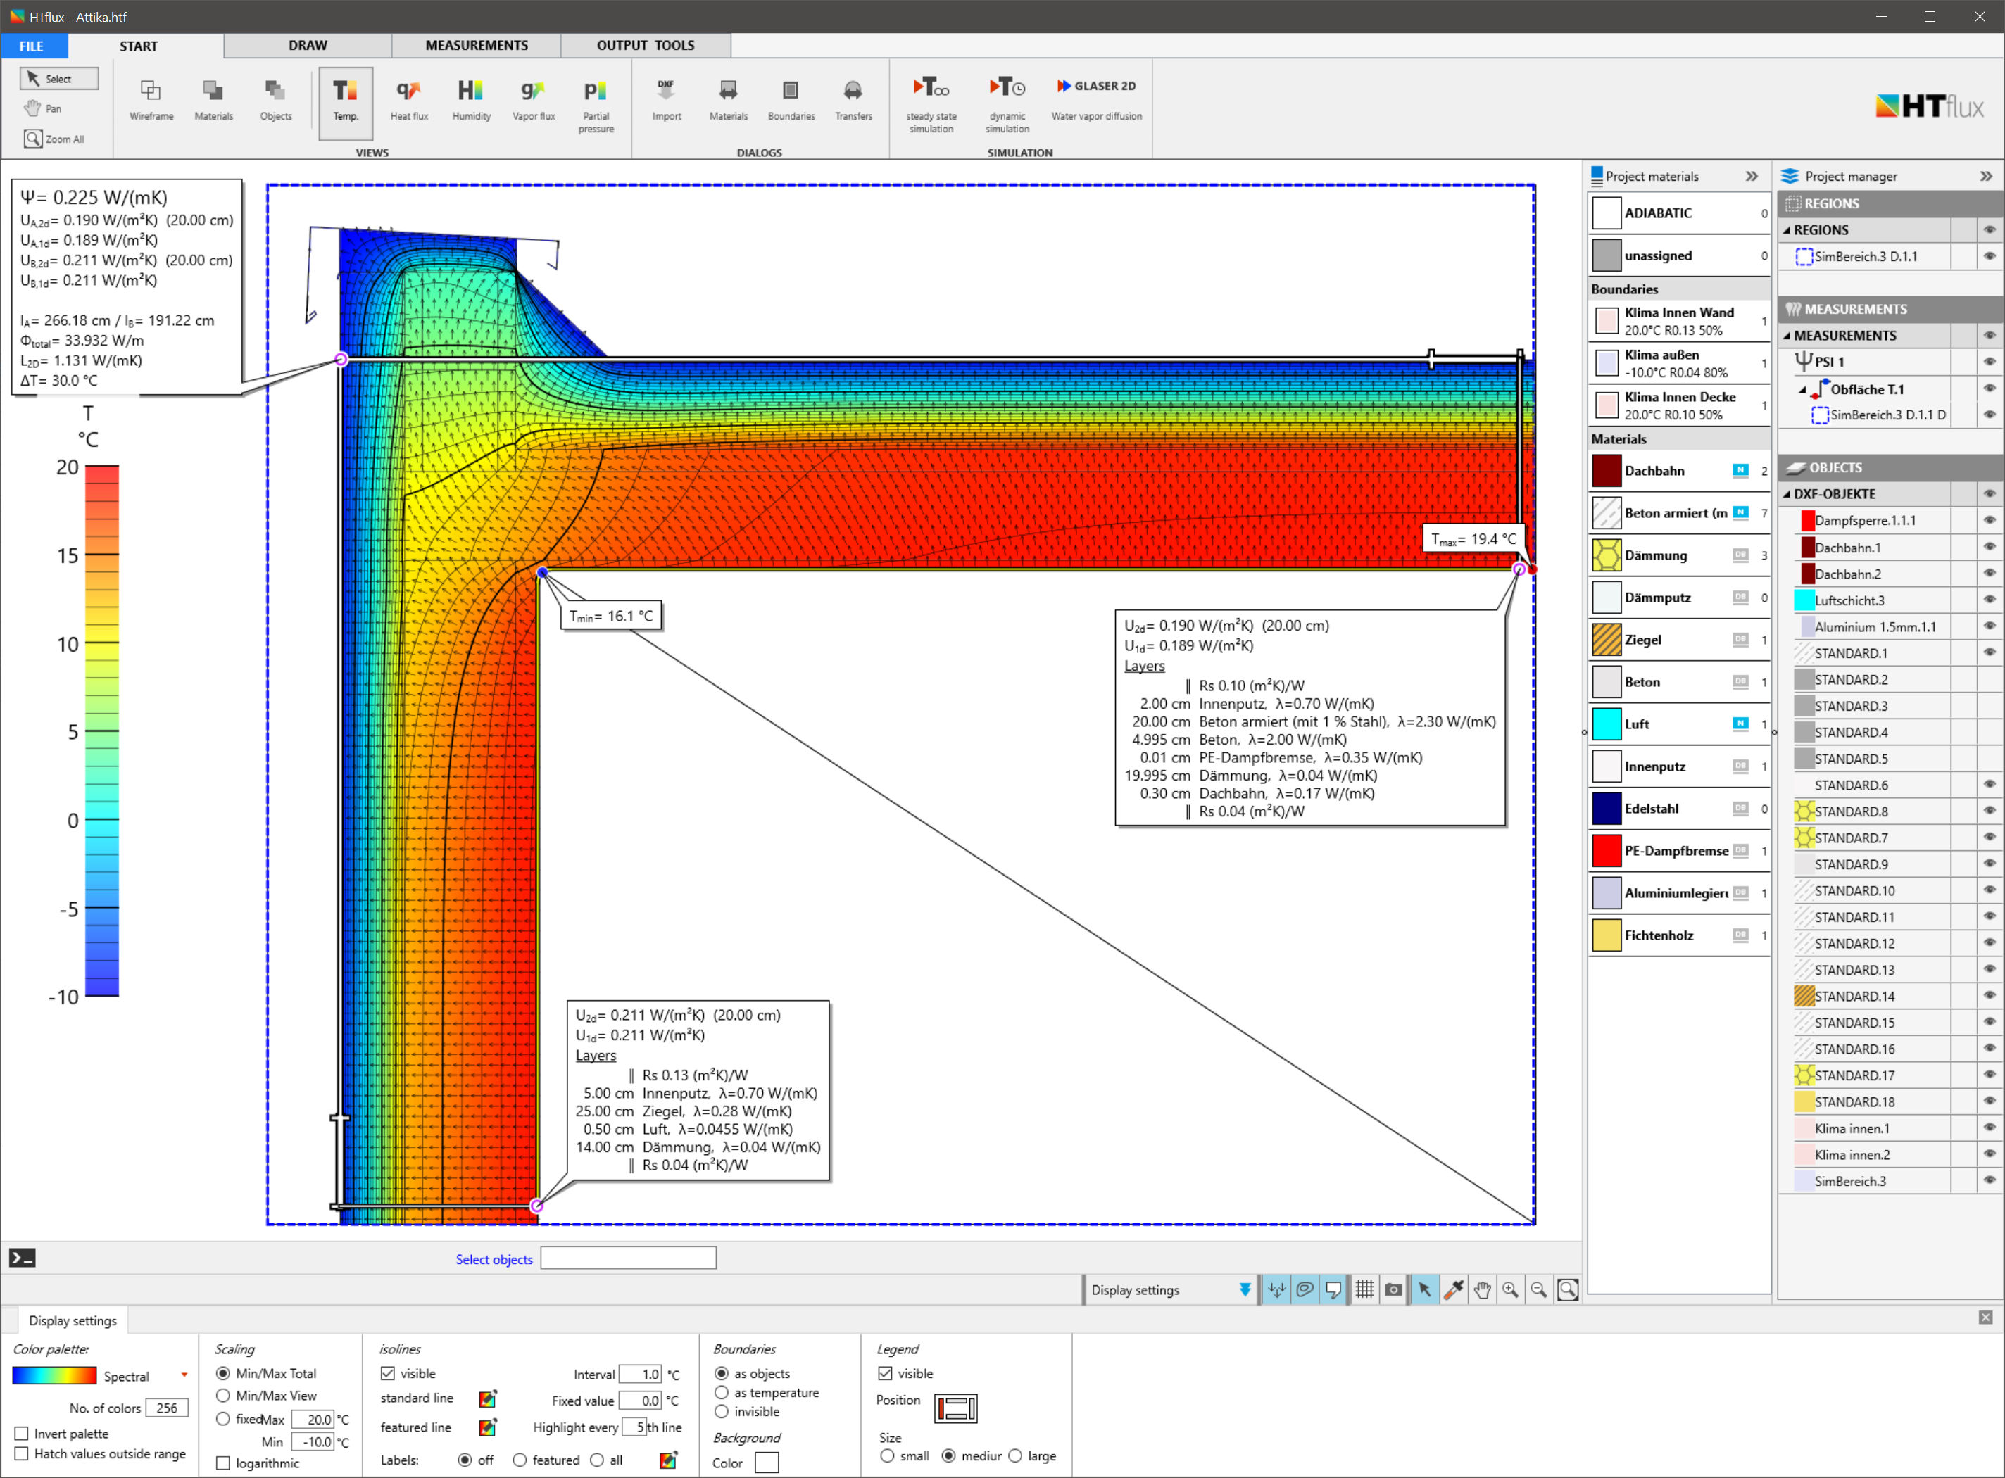Image resolution: width=2005 pixels, height=1478 pixels.
Task: Set boundaries to invisible
Action: [721, 1412]
